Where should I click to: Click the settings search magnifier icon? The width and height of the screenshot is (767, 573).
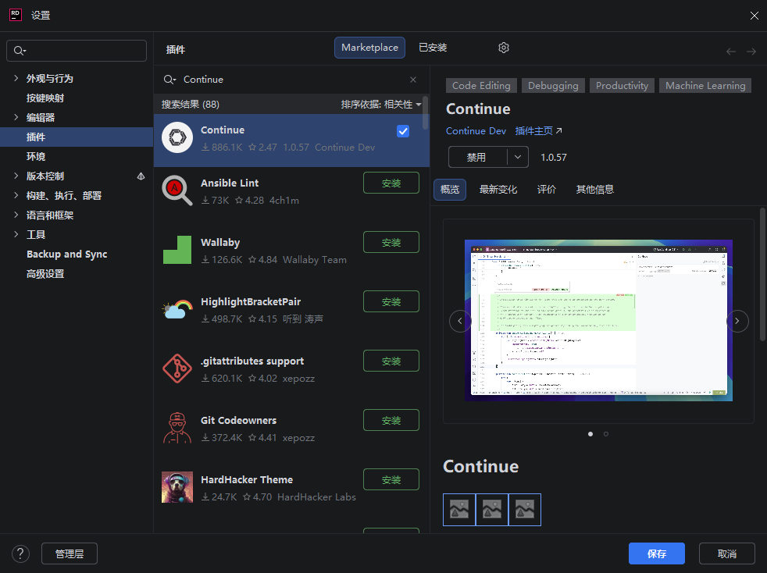click(20, 51)
